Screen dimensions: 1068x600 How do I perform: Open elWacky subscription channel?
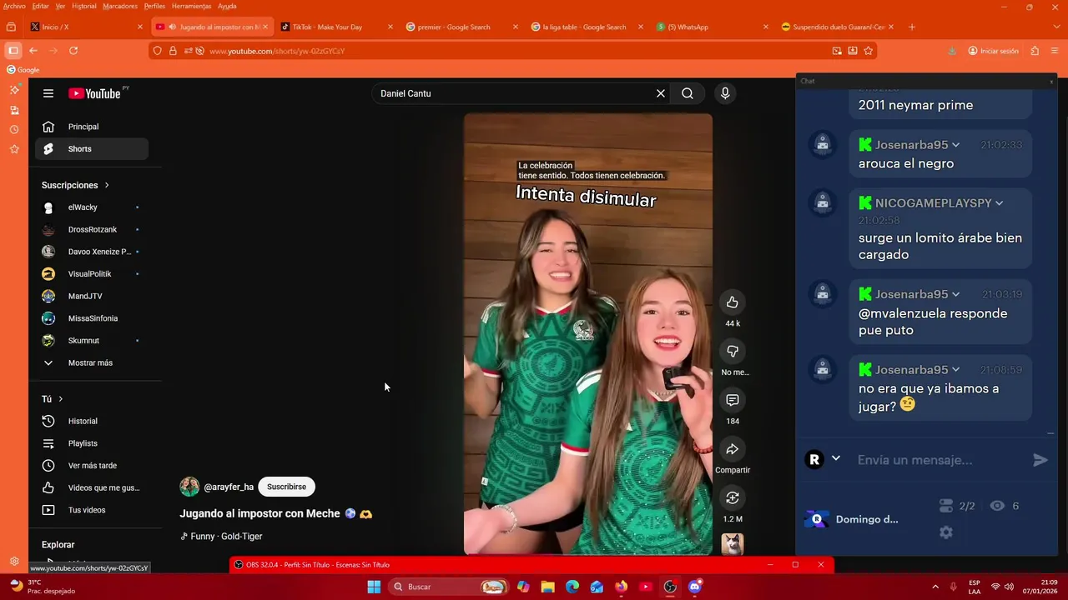(92, 207)
